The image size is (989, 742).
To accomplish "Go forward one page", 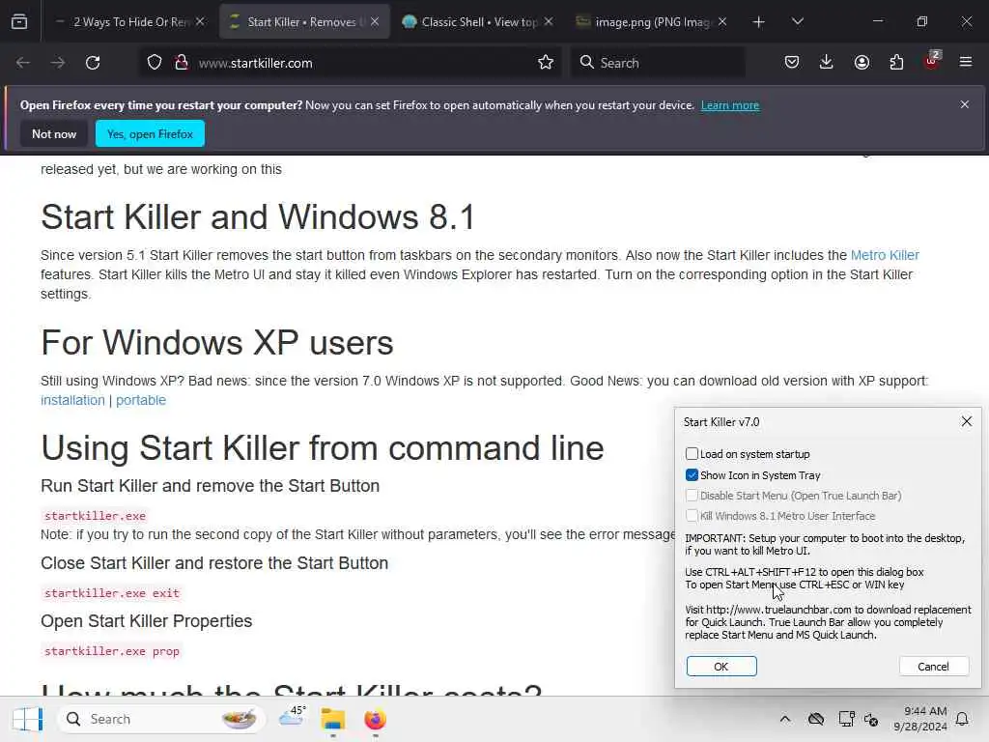I will [x=57, y=63].
